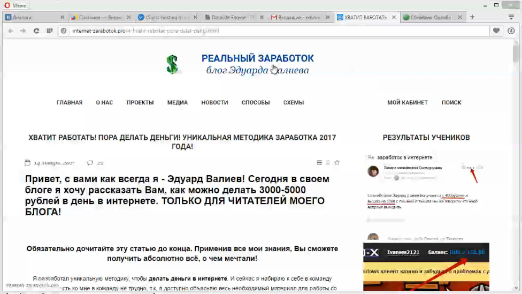Open the МЕДИА menu item
Screen dimensions: 522x294
click(x=178, y=103)
